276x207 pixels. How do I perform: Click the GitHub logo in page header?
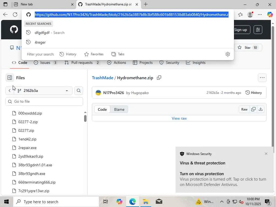(x=14, y=29)
